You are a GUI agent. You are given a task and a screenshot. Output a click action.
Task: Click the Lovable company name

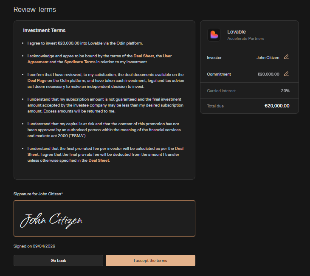[237, 32]
